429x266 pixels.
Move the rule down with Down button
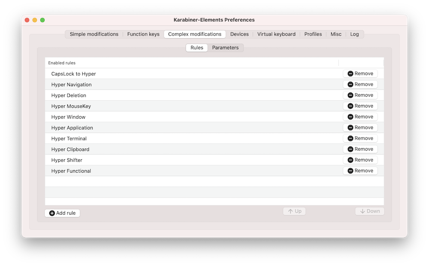click(370, 211)
